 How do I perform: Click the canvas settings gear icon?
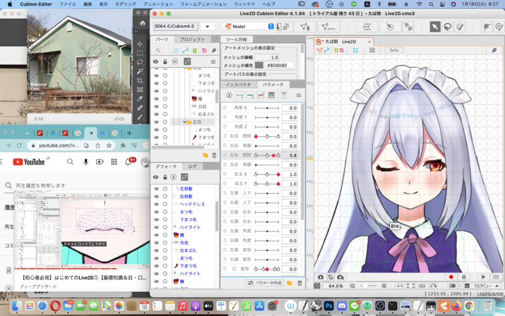(x=464, y=277)
